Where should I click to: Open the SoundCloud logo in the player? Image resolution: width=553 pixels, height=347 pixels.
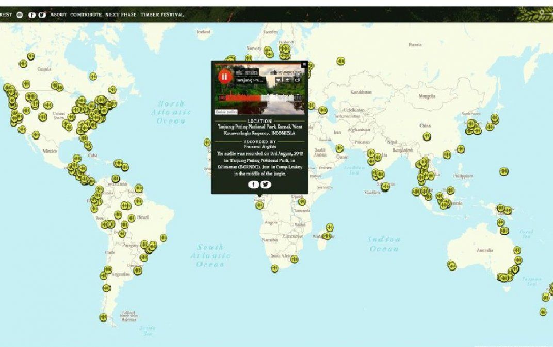pos(286,72)
